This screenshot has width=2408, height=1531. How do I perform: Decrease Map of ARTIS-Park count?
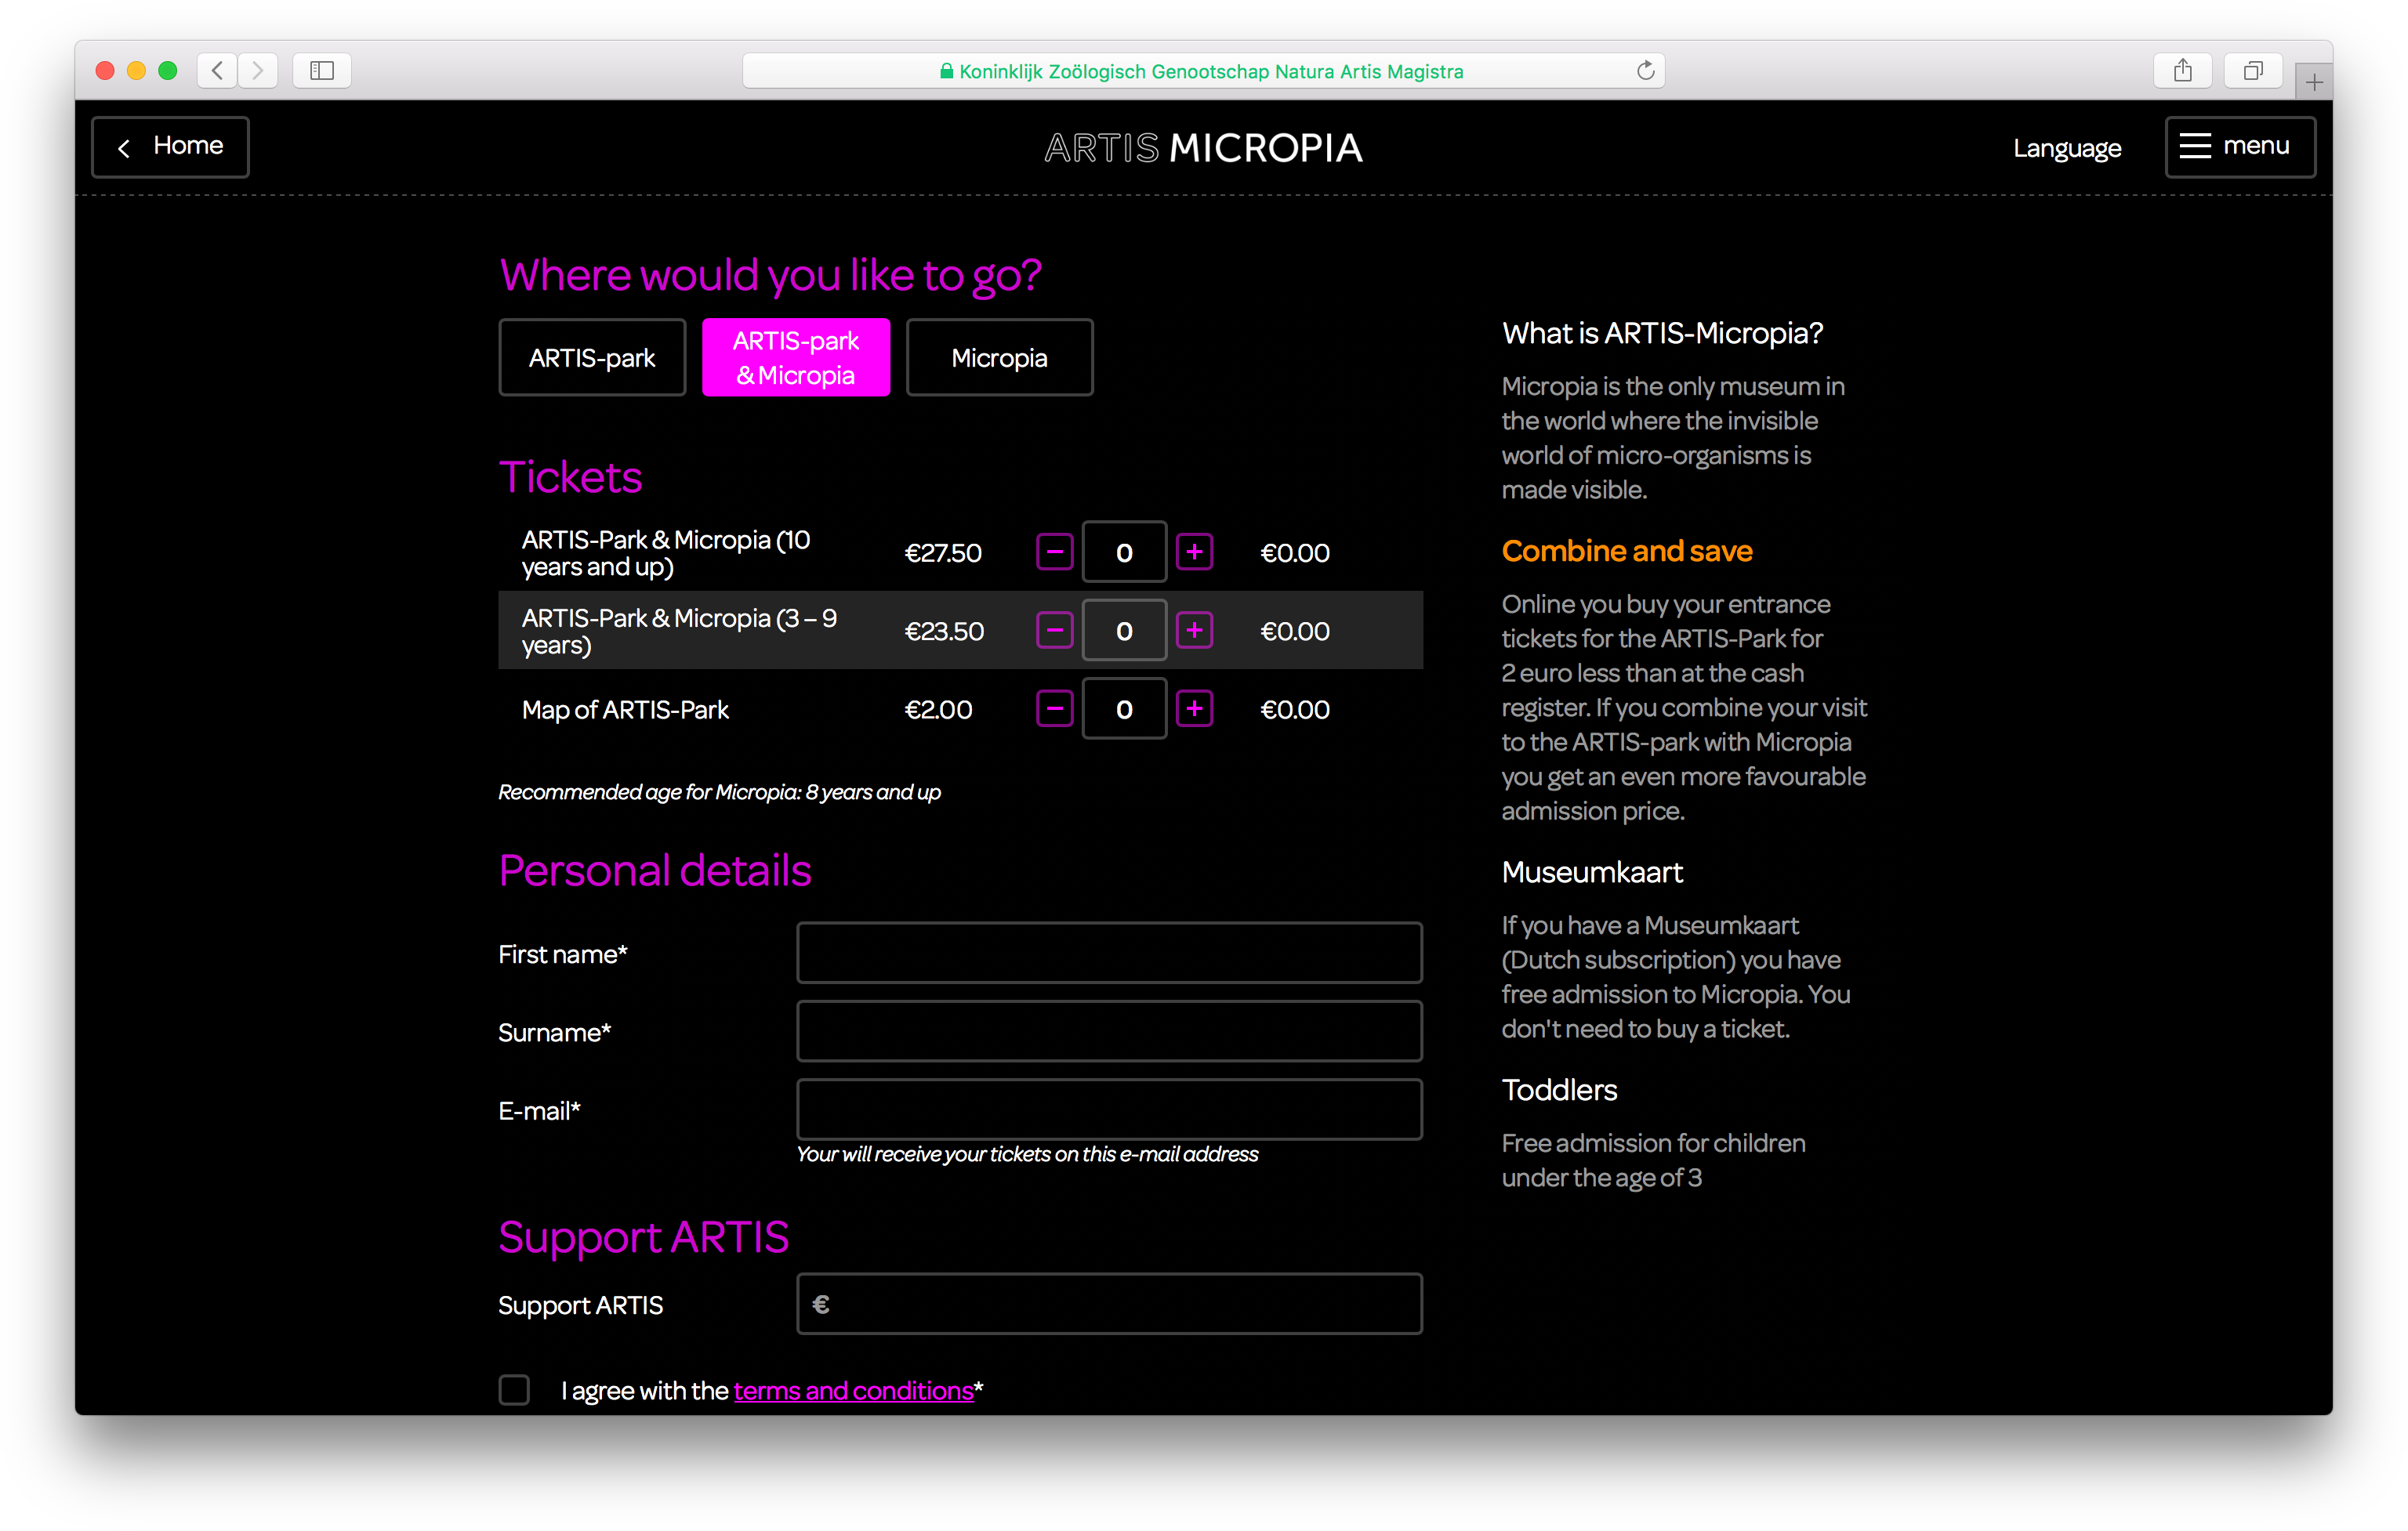coord(1054,708)
